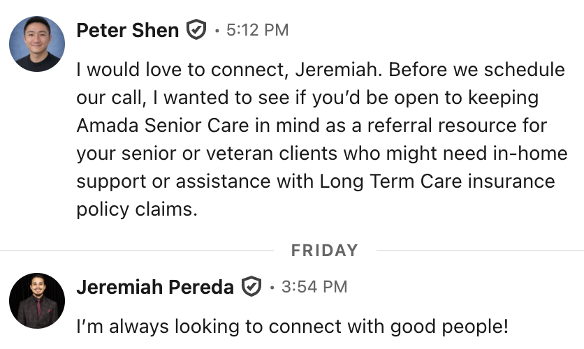Screen dimensions: 584x349
Task: Click verification shield badge beside Peter Shen
Action: coord(196,30)
